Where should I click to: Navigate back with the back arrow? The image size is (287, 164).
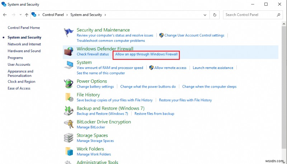tap(5, 15)
